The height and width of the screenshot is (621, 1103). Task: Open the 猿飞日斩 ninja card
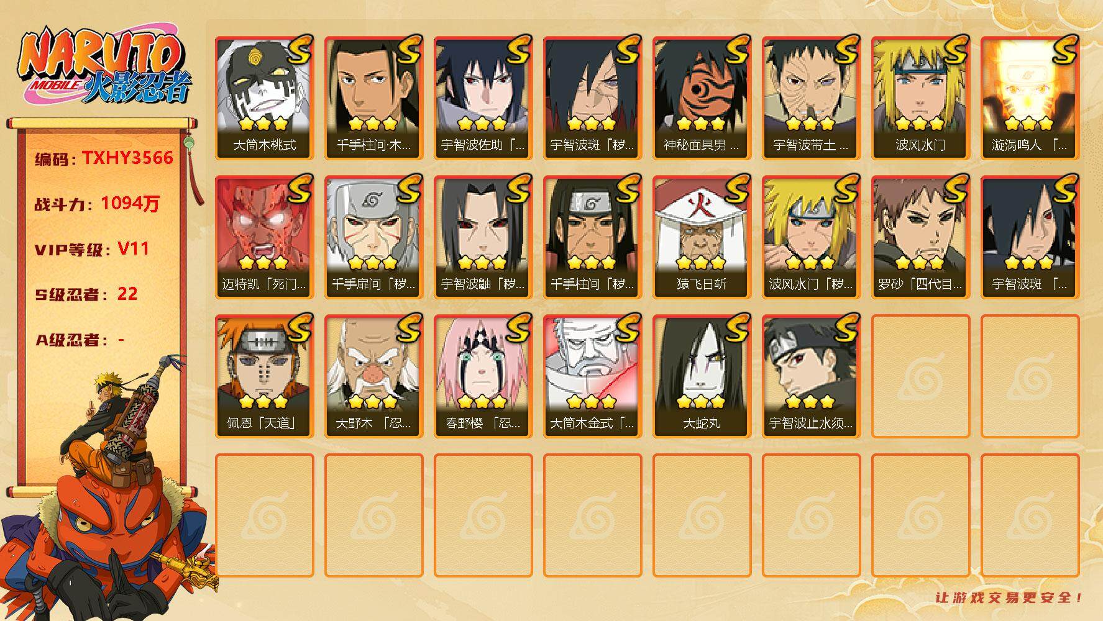[702, 237]
